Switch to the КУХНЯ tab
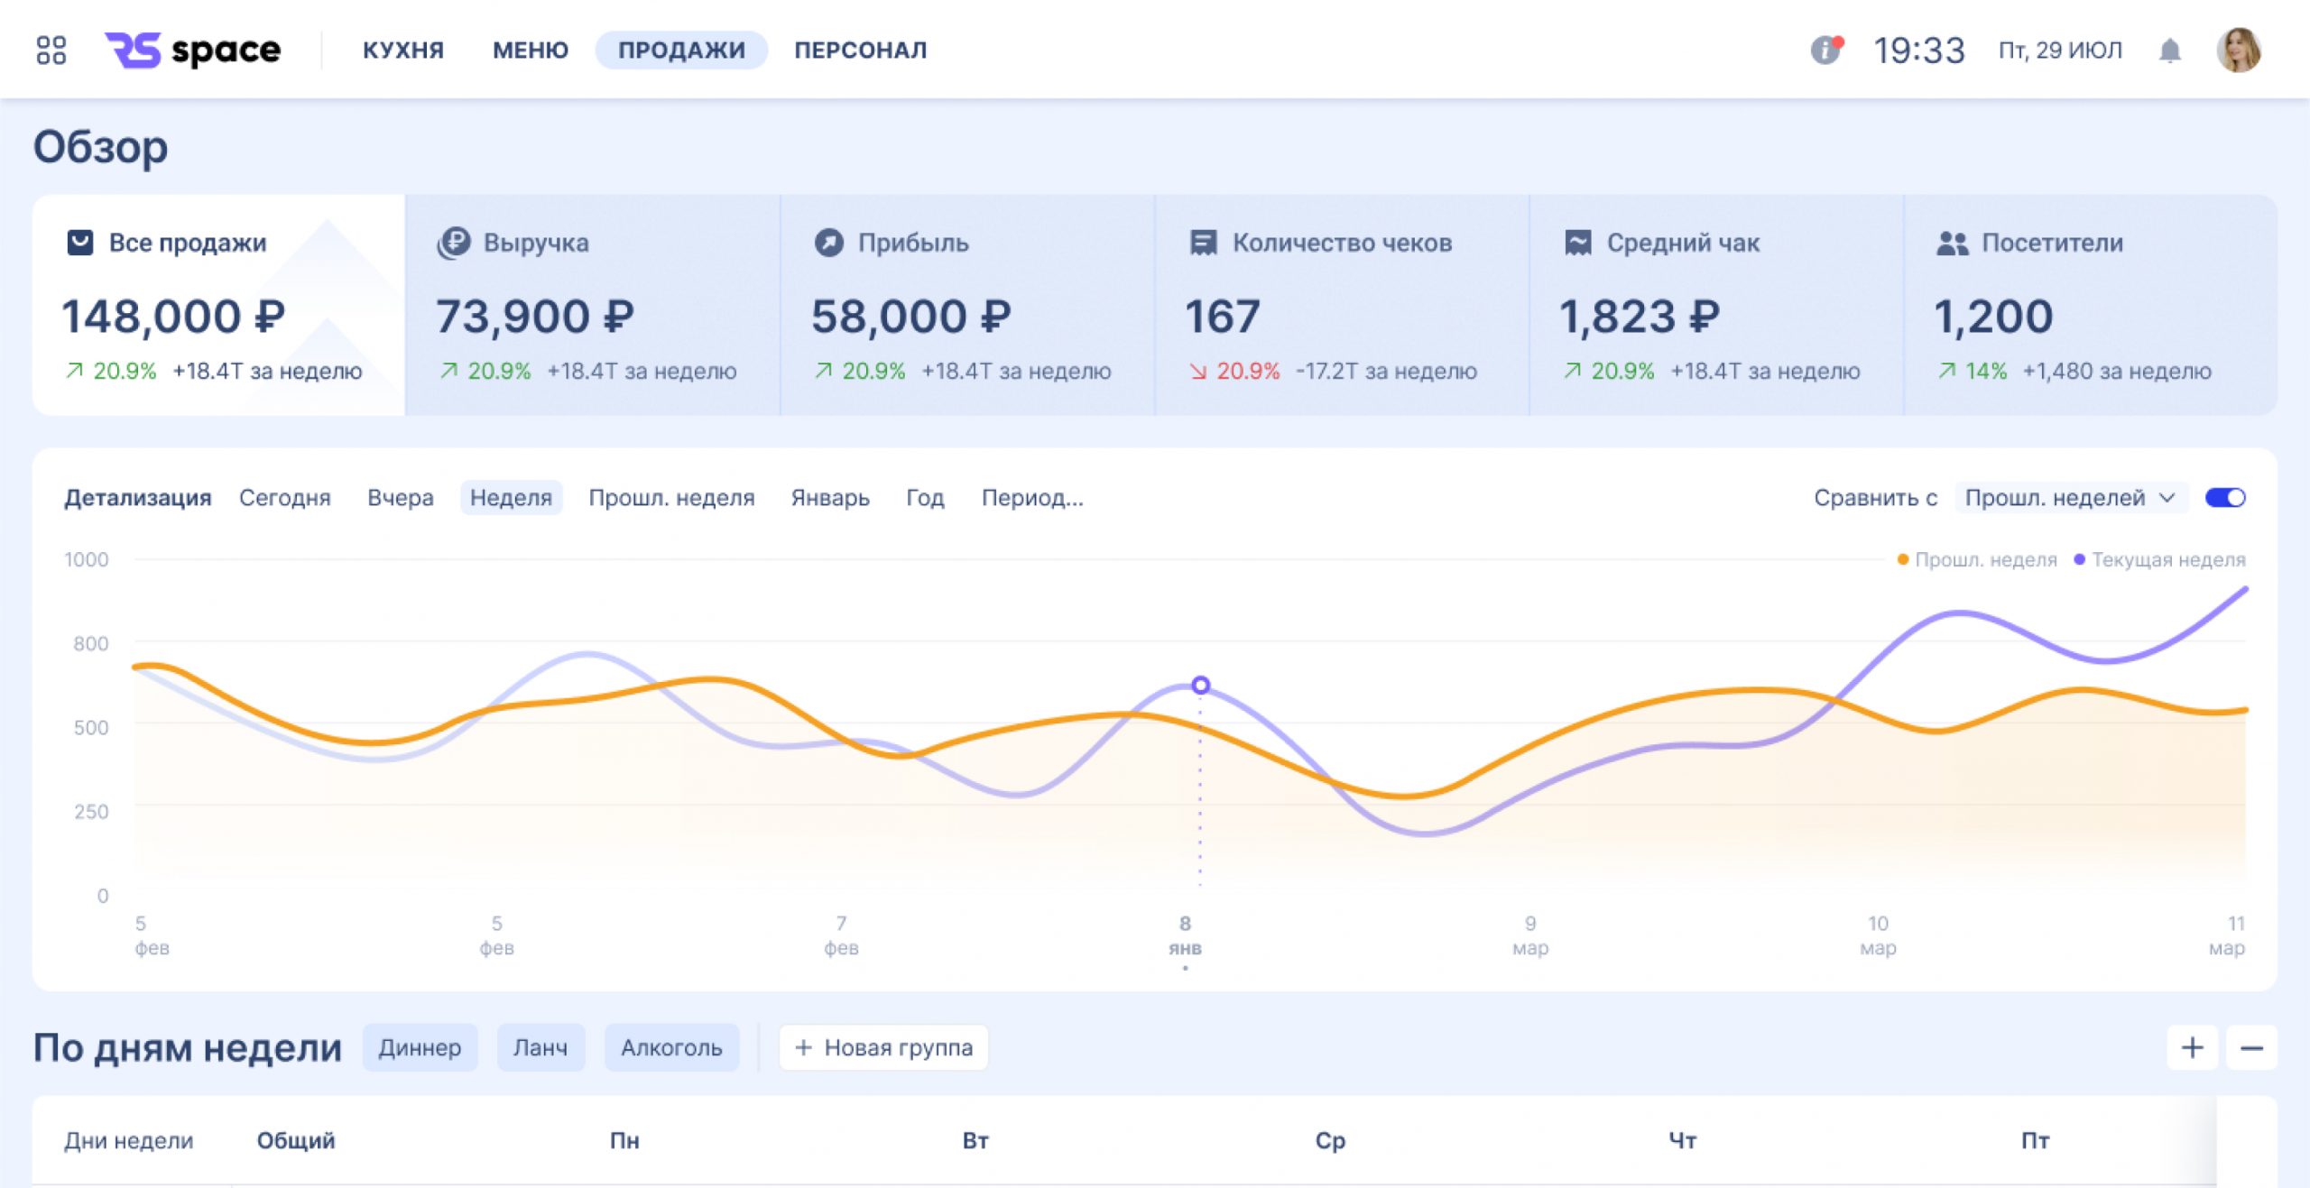This screenshot has width=2310, height=1188. [403, 50]
